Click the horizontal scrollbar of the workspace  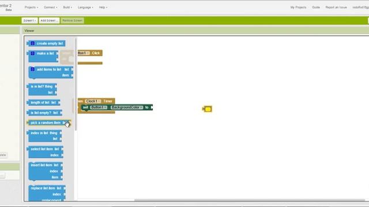coord(250,200)
